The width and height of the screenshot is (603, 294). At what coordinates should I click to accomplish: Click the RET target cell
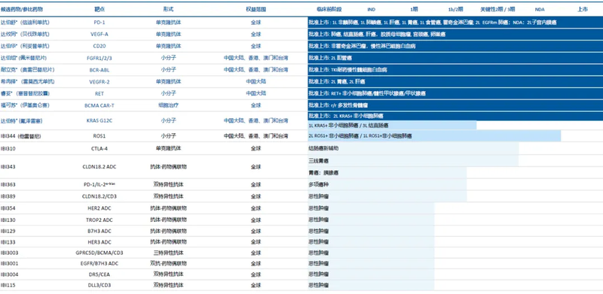click(99, 94)
